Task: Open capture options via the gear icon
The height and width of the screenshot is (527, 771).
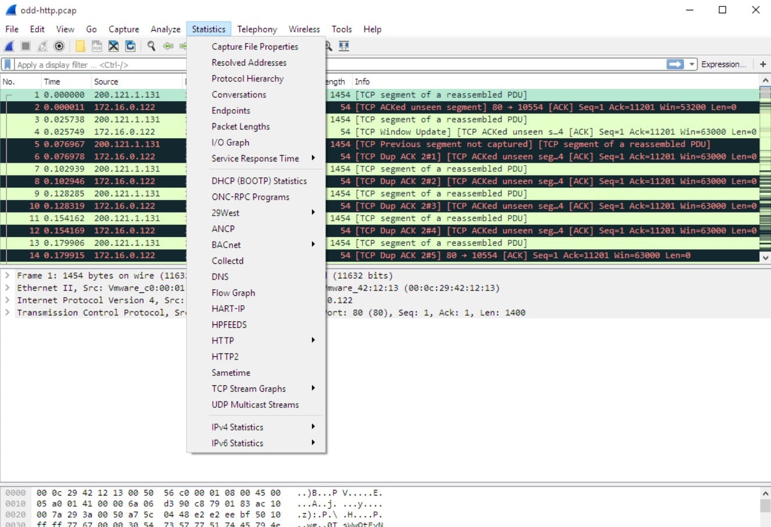Action: [x=59, y=46]
